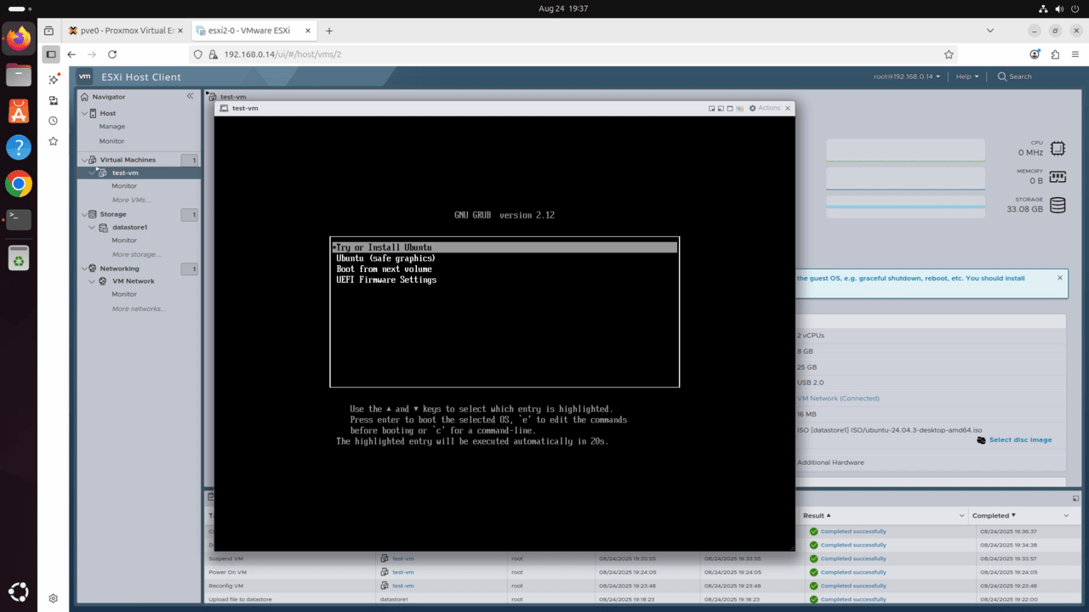Screen dimensions: 1089x612
Task: Collapse the Navigator panel with double chevron
Action: [x=190, y=96]
